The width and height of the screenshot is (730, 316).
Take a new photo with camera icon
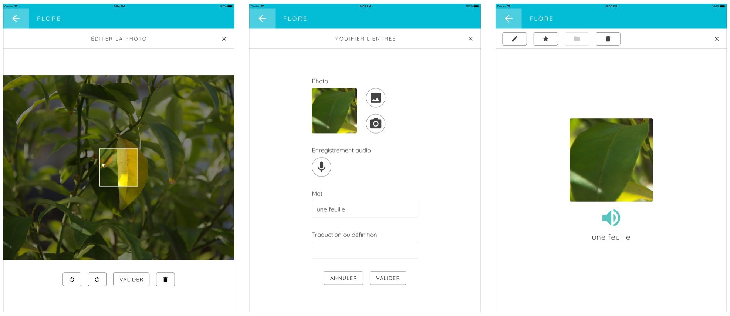click(376, 124)
